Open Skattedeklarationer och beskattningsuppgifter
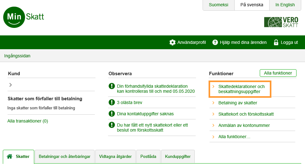 (241, 89)
